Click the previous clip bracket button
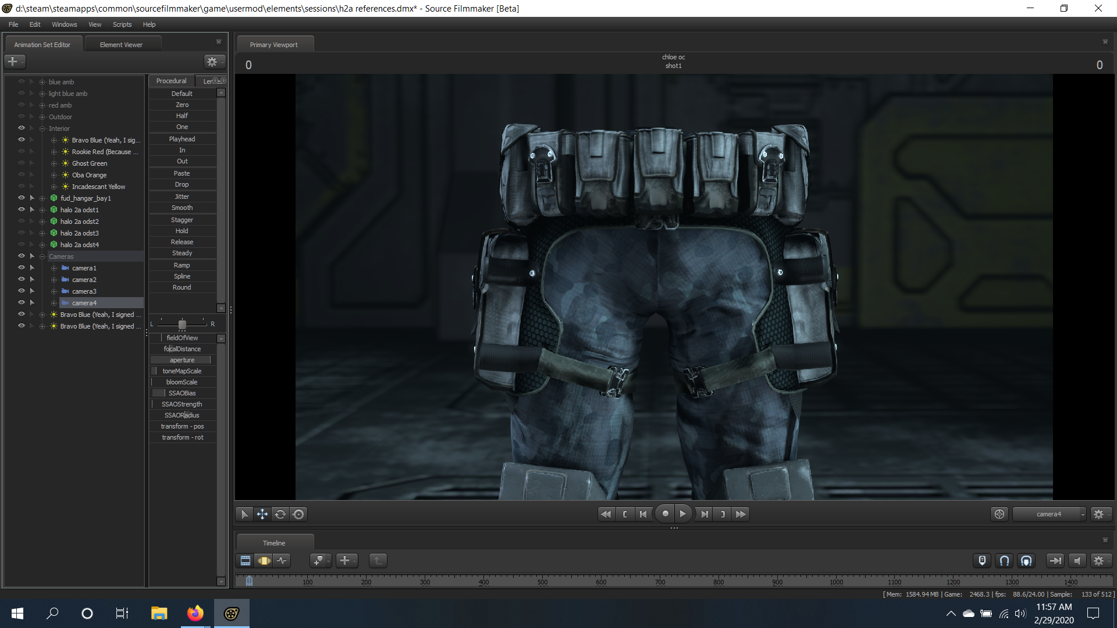Screen dimensions: 1117x628 (625, 514)
